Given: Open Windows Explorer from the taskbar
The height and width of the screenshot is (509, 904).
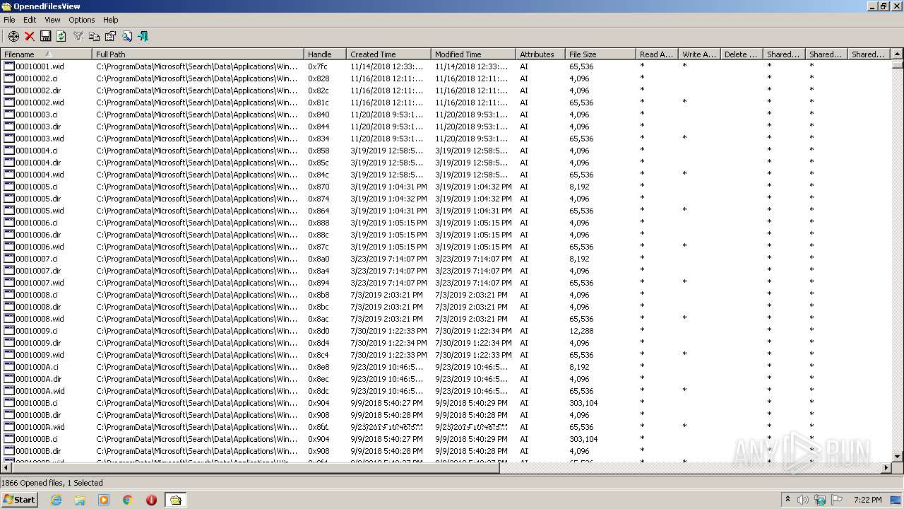Looking at the screenshot, I should 80,500.
